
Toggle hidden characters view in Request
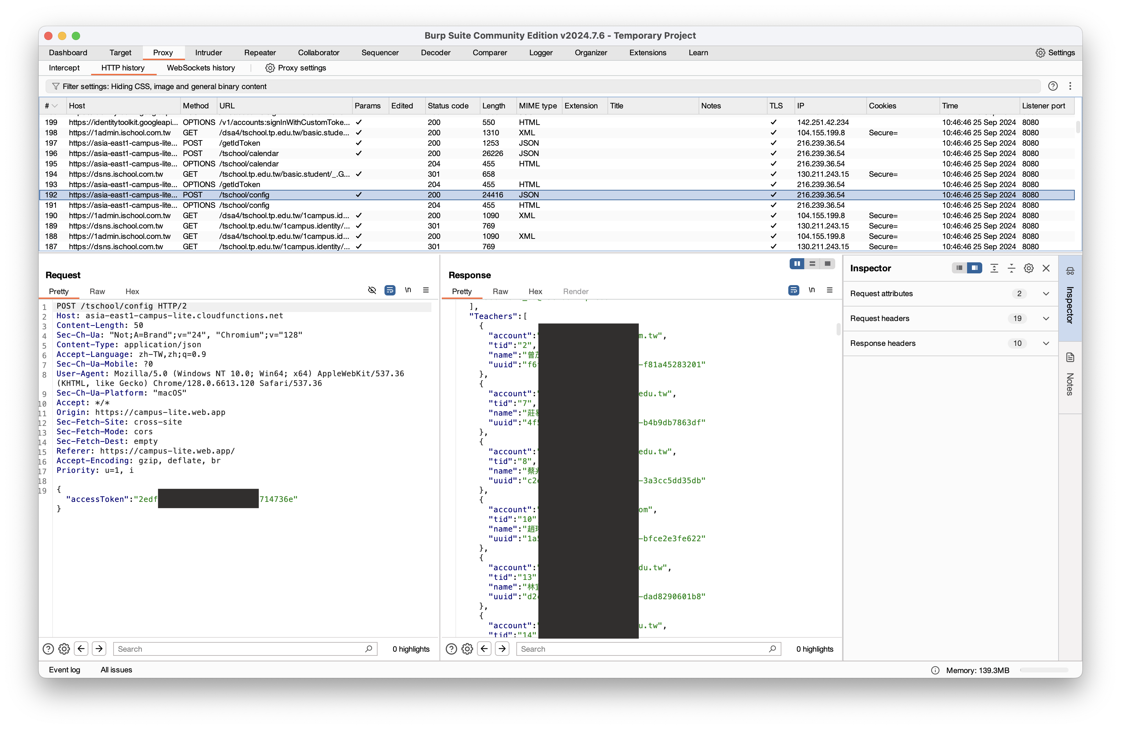coord(372,290)
